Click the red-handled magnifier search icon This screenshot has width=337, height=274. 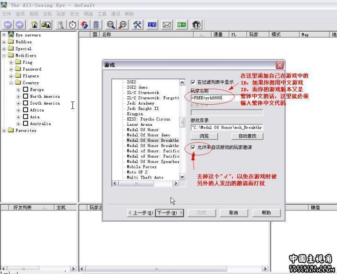point(123,25)
